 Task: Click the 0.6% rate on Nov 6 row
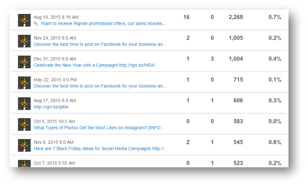[x=275, y=142]
